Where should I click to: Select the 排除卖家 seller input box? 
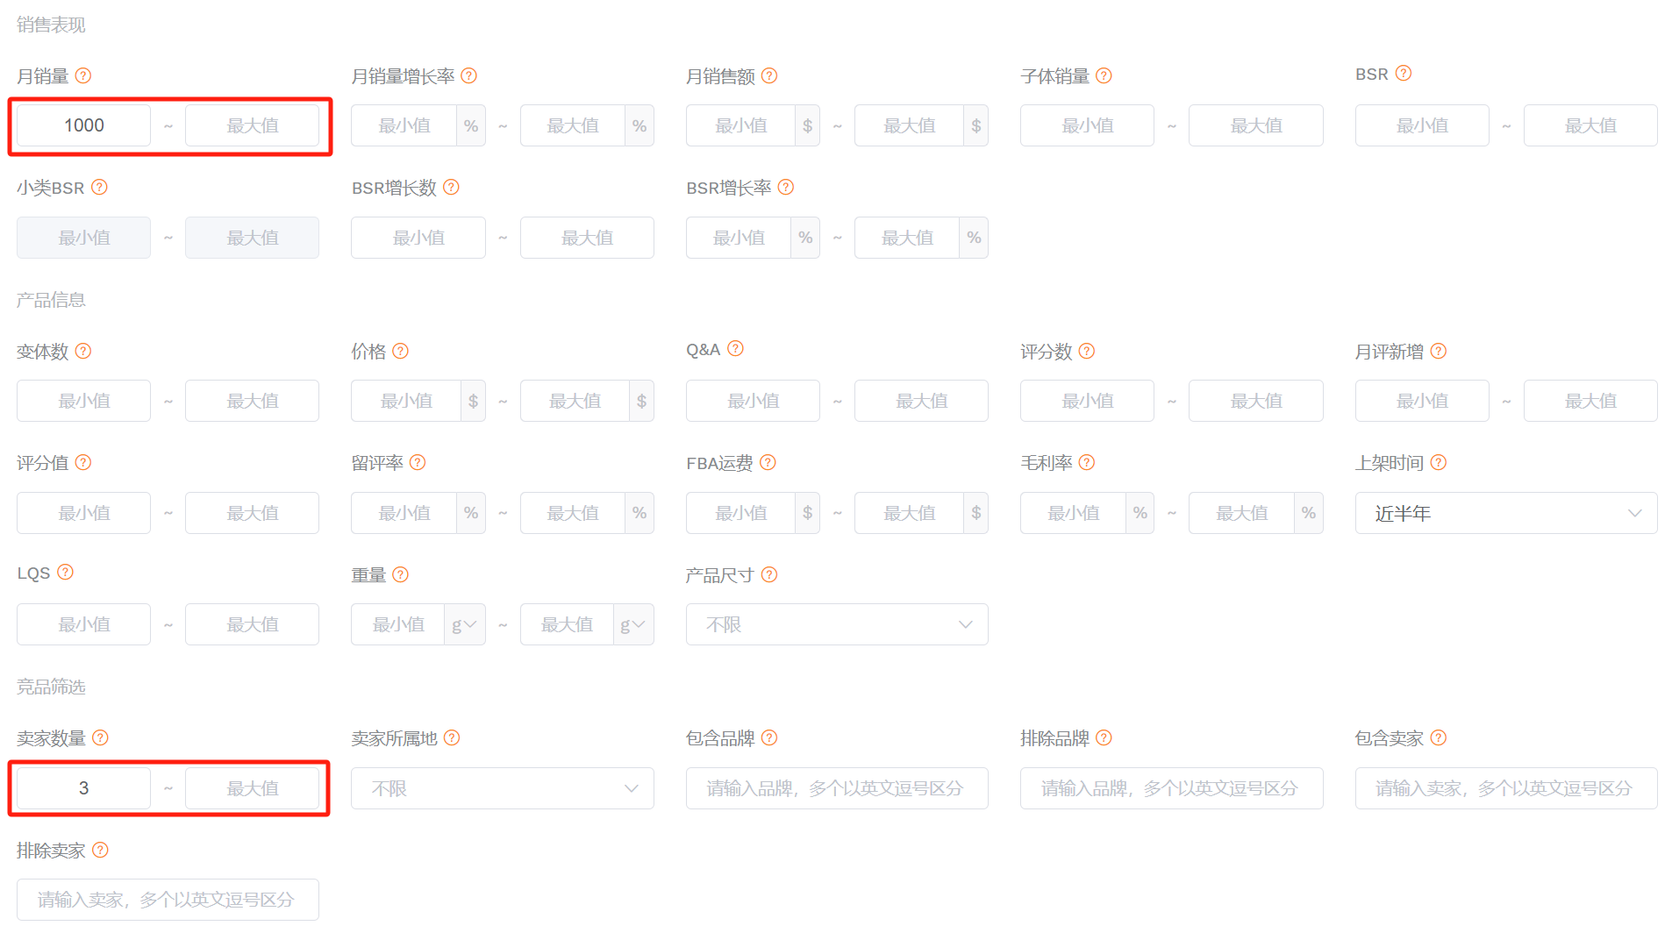point(168,900)
